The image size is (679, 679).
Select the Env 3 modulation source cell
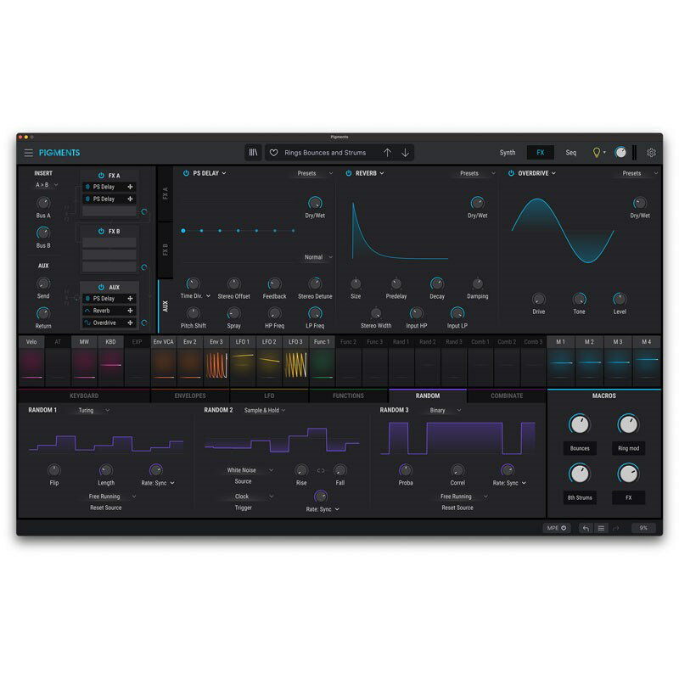[x=216, y=361]
